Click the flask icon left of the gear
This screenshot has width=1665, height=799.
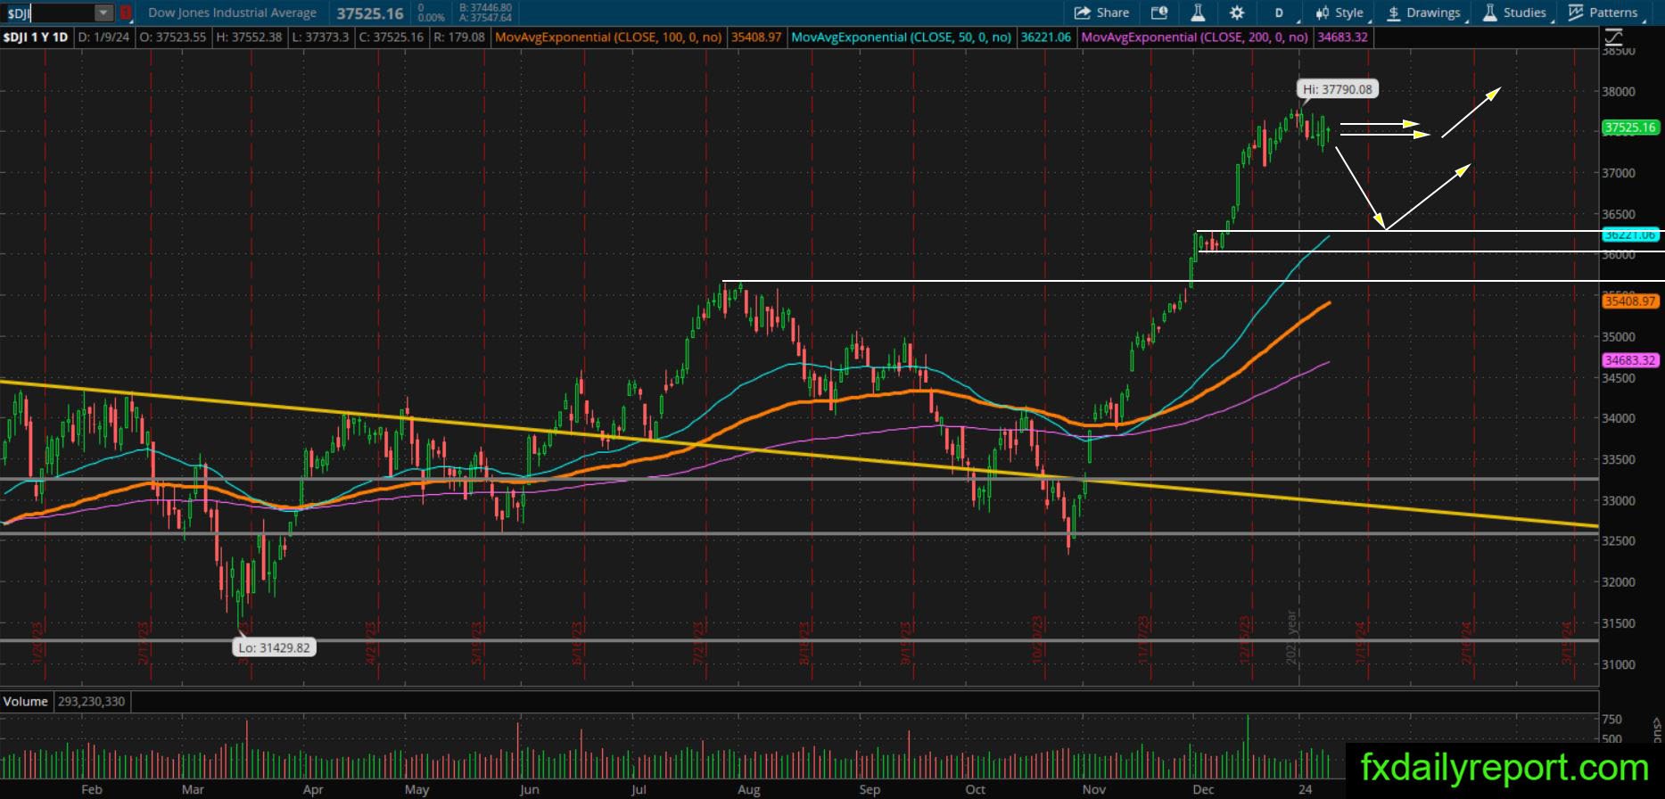[1198, 12]
